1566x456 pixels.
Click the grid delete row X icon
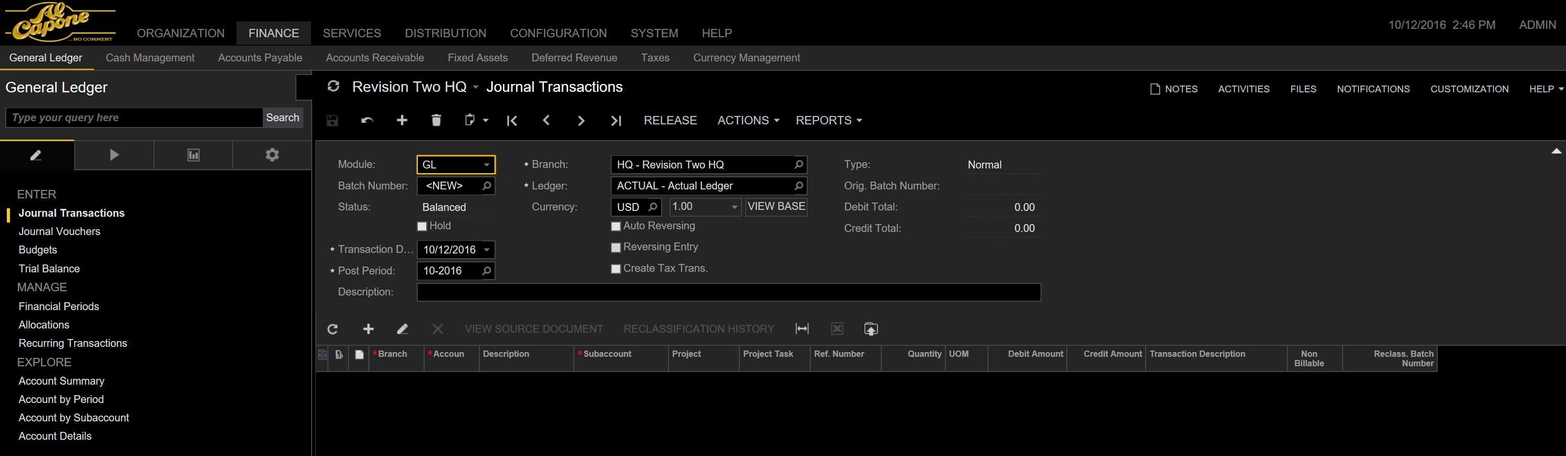click(x=438, y=329)
